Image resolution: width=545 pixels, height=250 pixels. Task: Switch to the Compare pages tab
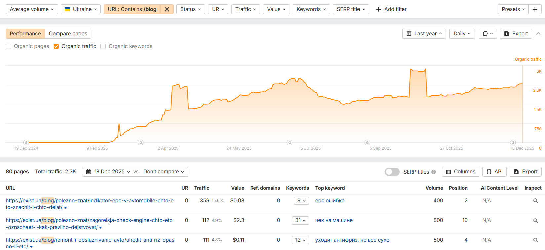pyautogui.click(x=68, y=34)
